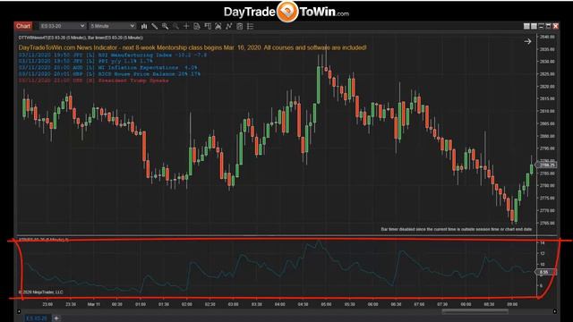The height and width of the screenshot is (322, 573).
Task: Click the Bar timer disabled message
Action: point(457,229)
